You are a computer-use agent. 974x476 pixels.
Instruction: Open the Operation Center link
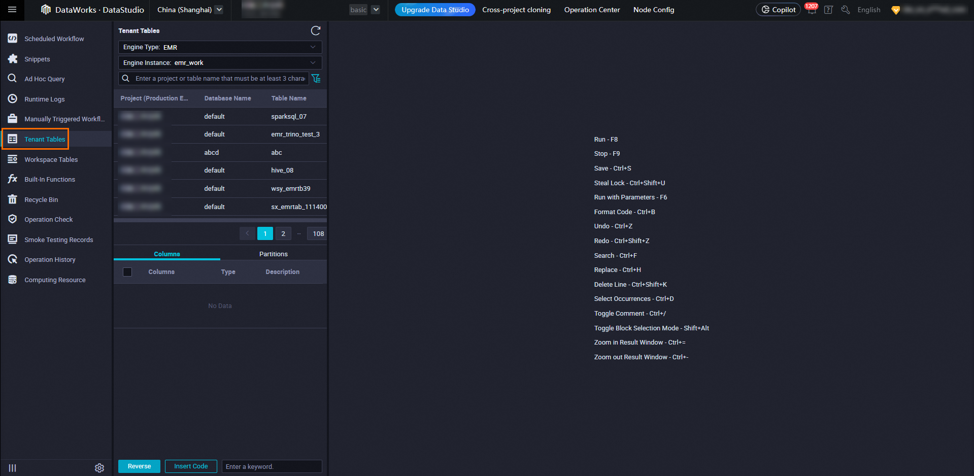click(x=592, y=10)
